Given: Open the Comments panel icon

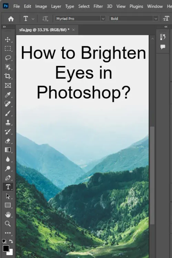Looking at the screenshot, I should [163, 47].
